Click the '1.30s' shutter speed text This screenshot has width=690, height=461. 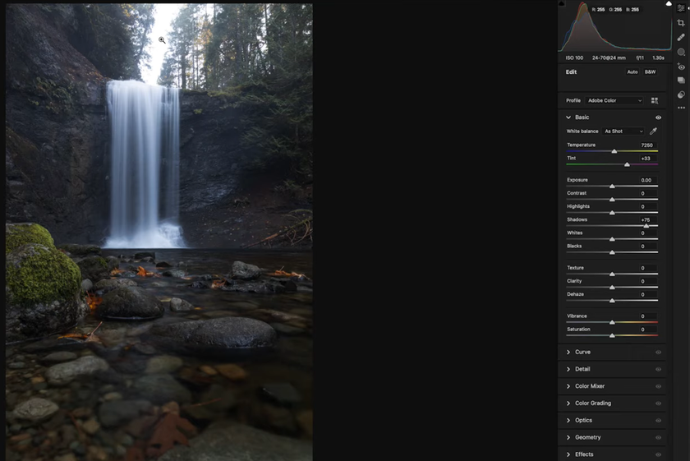coord(658,58)
